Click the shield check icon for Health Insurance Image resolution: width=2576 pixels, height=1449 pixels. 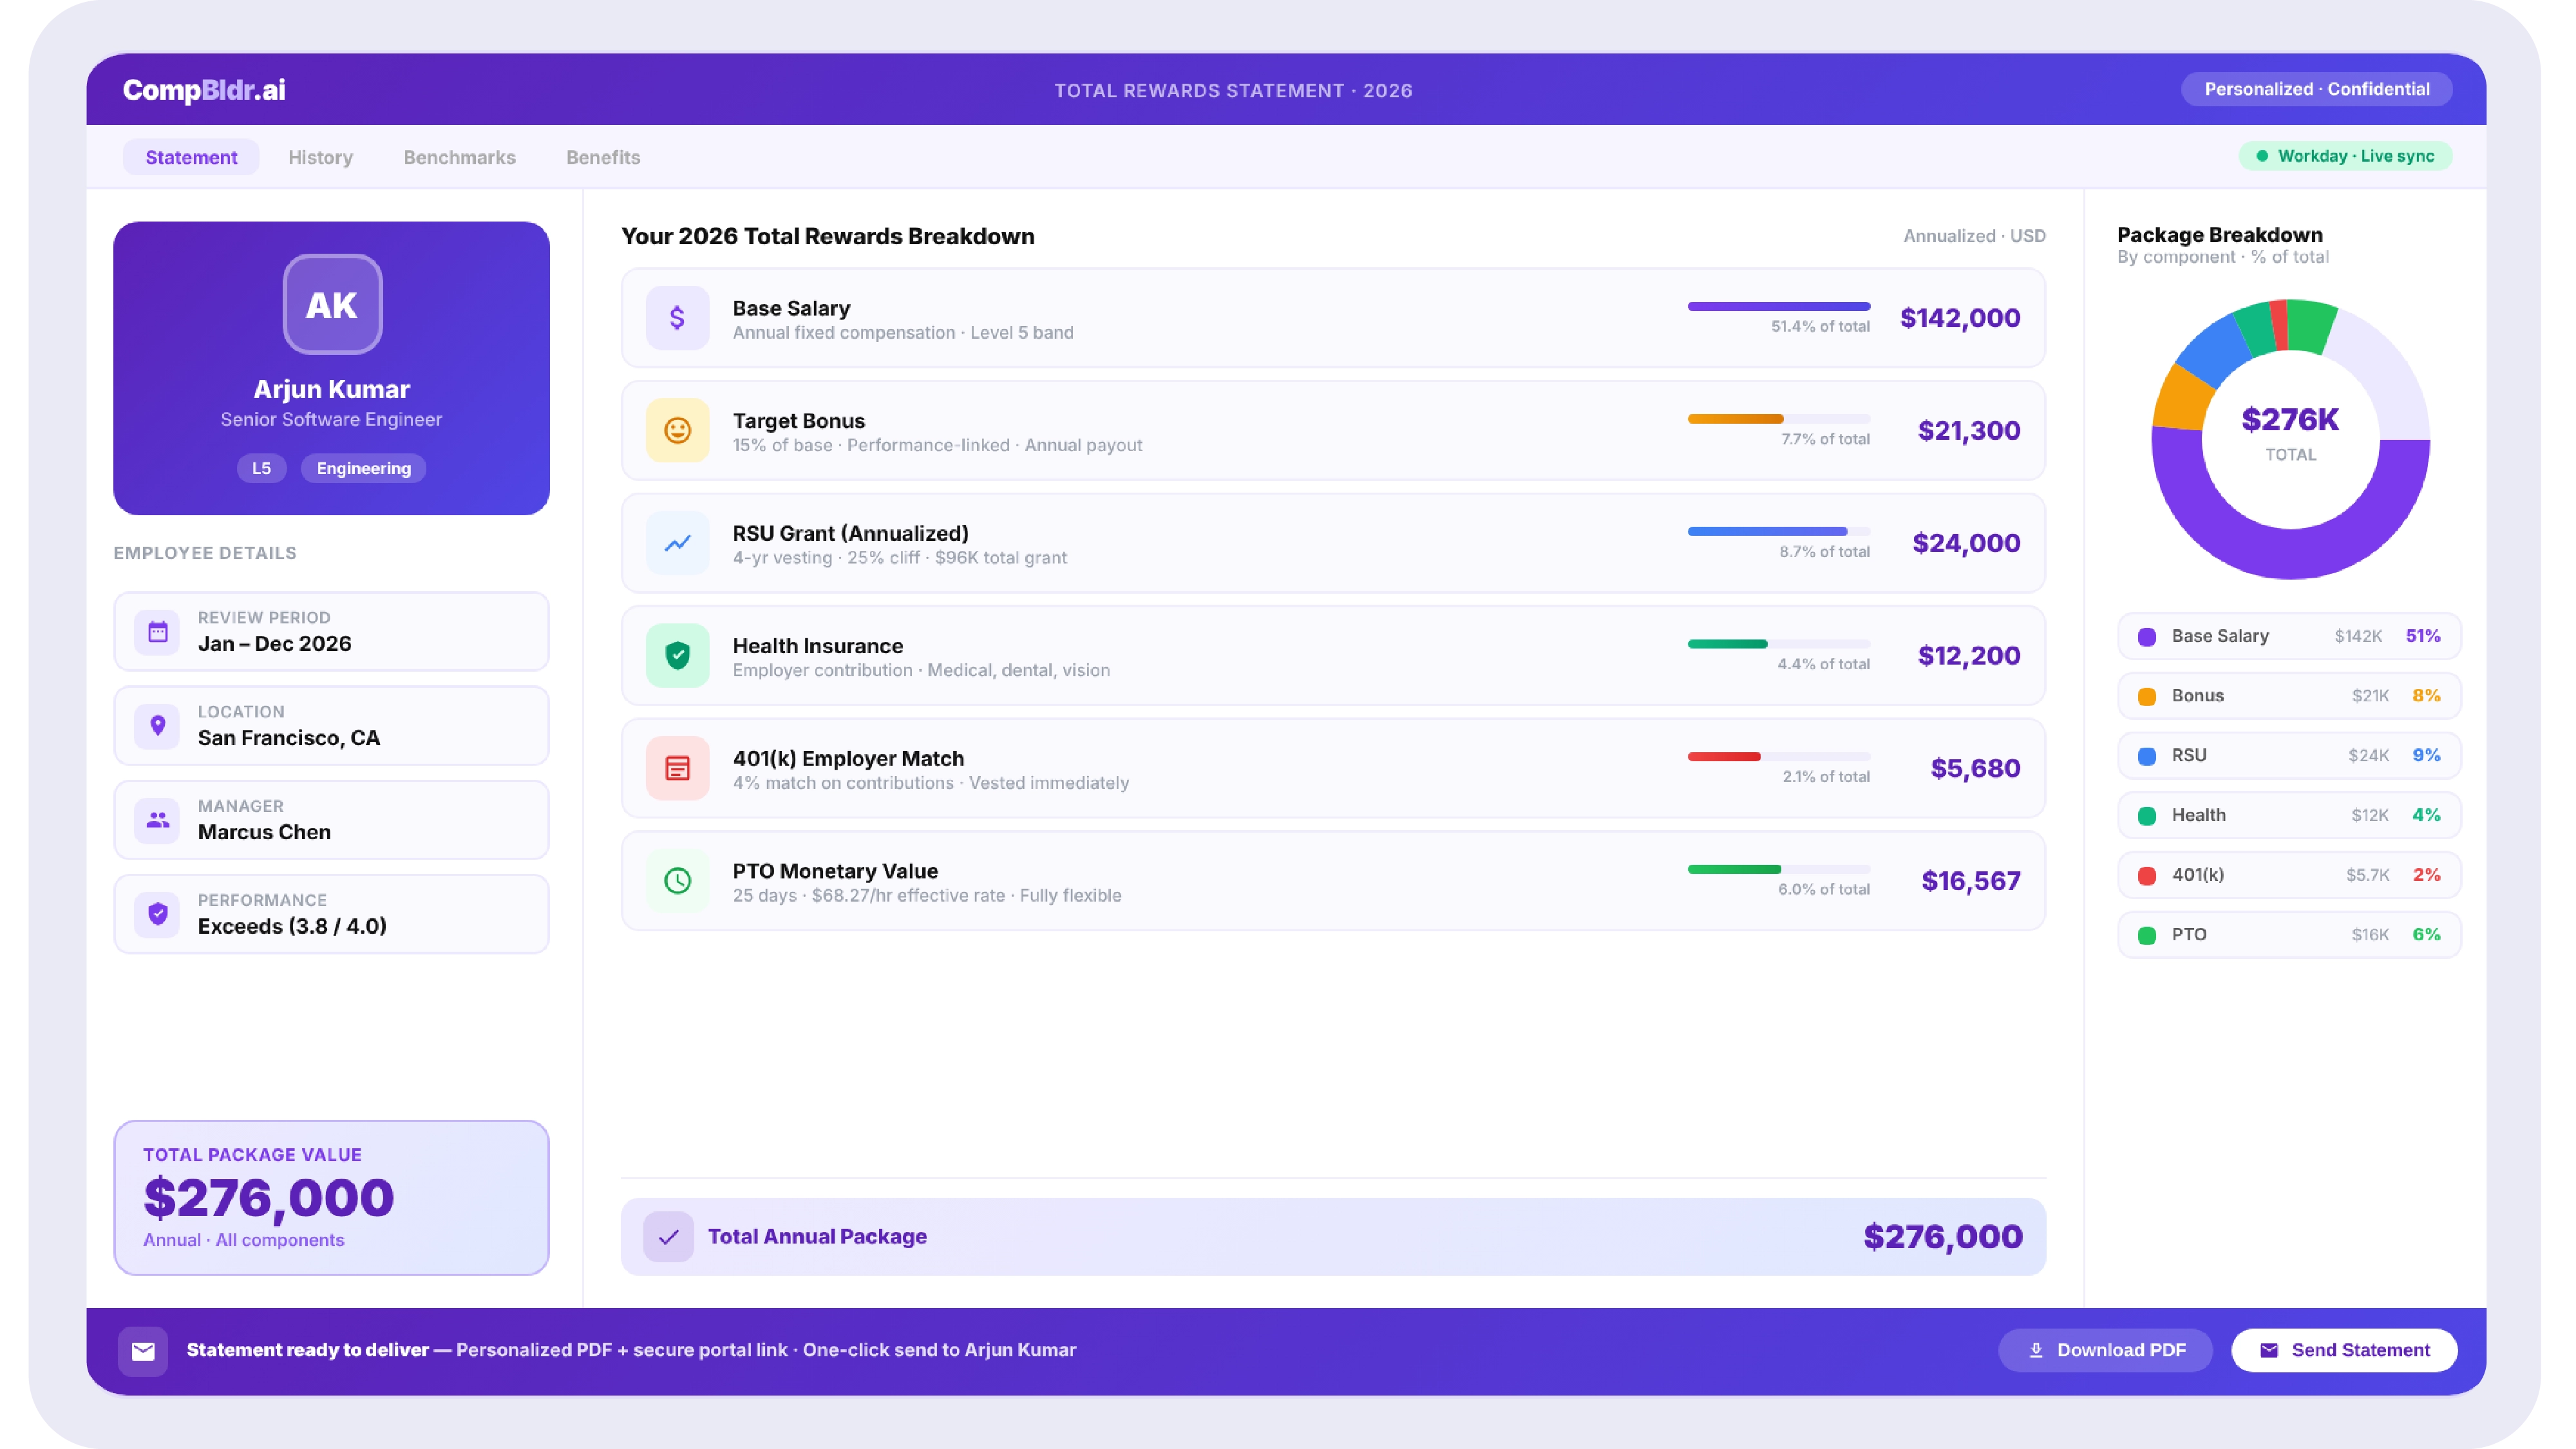pos(677,656)
